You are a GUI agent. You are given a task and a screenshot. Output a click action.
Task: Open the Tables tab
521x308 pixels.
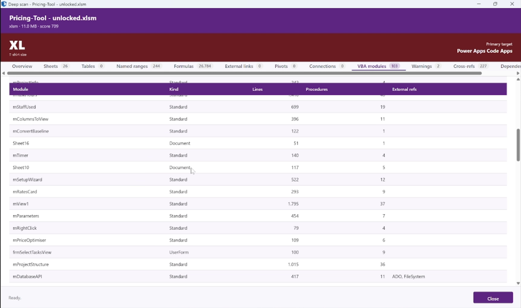(93, 66)
